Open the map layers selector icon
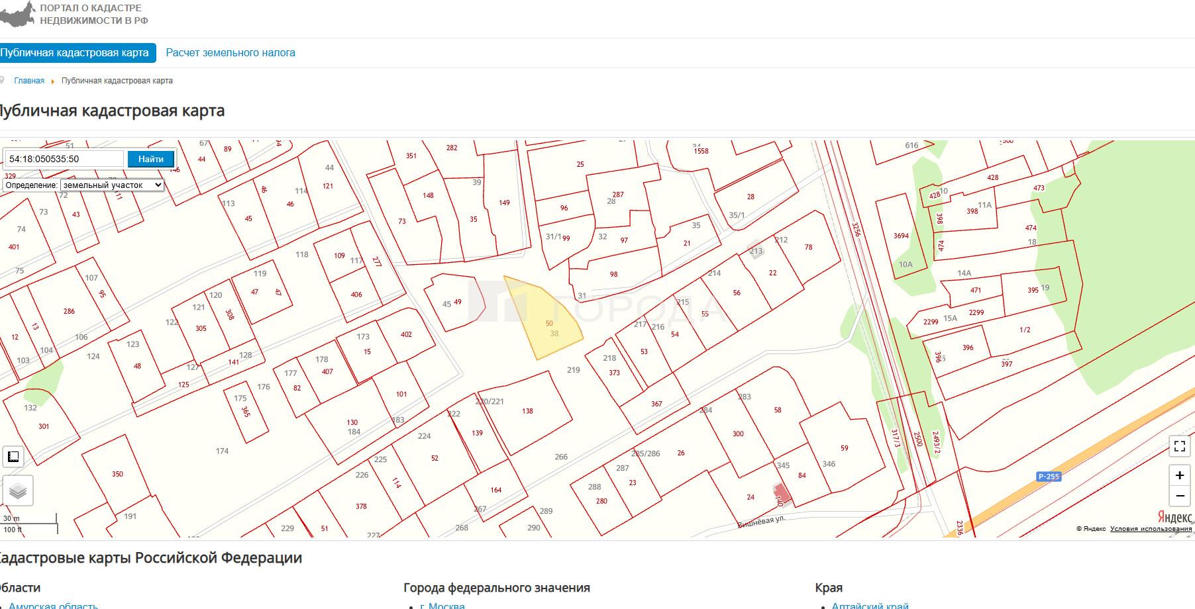Screen dimensions: 1195x609 click(x=18, y=491)
